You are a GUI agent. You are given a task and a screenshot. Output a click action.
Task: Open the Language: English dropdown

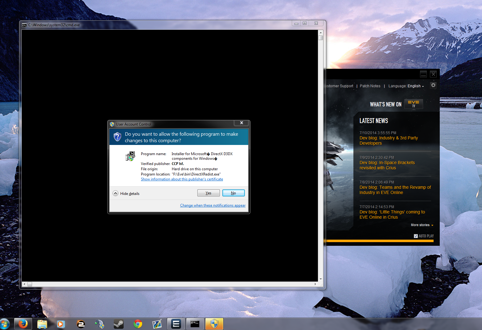[x=406, y=86]
